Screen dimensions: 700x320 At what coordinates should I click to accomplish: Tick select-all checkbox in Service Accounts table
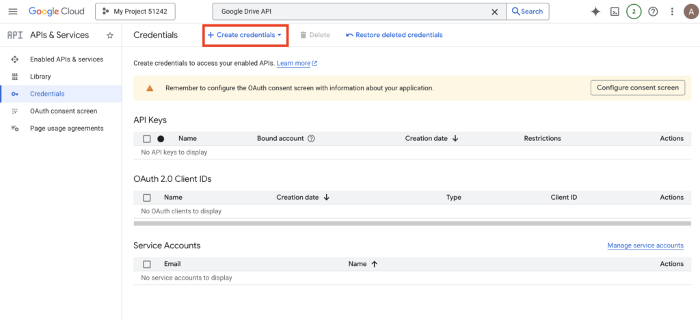[147, 264]
